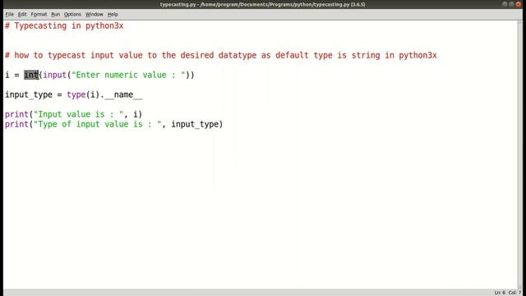This screenshot has height=296, width=526.
Task: Open the Edit menu
Action: point(22,15)
